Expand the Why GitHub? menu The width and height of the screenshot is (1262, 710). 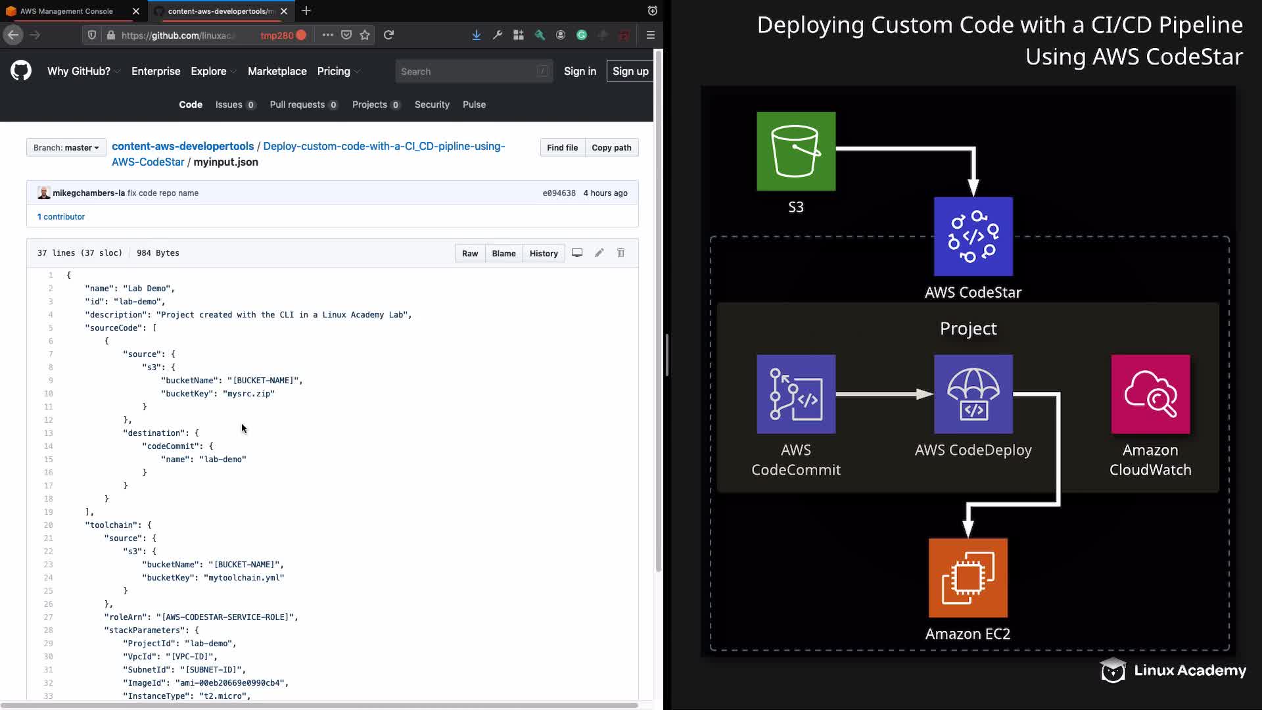(x=83, y=72)
